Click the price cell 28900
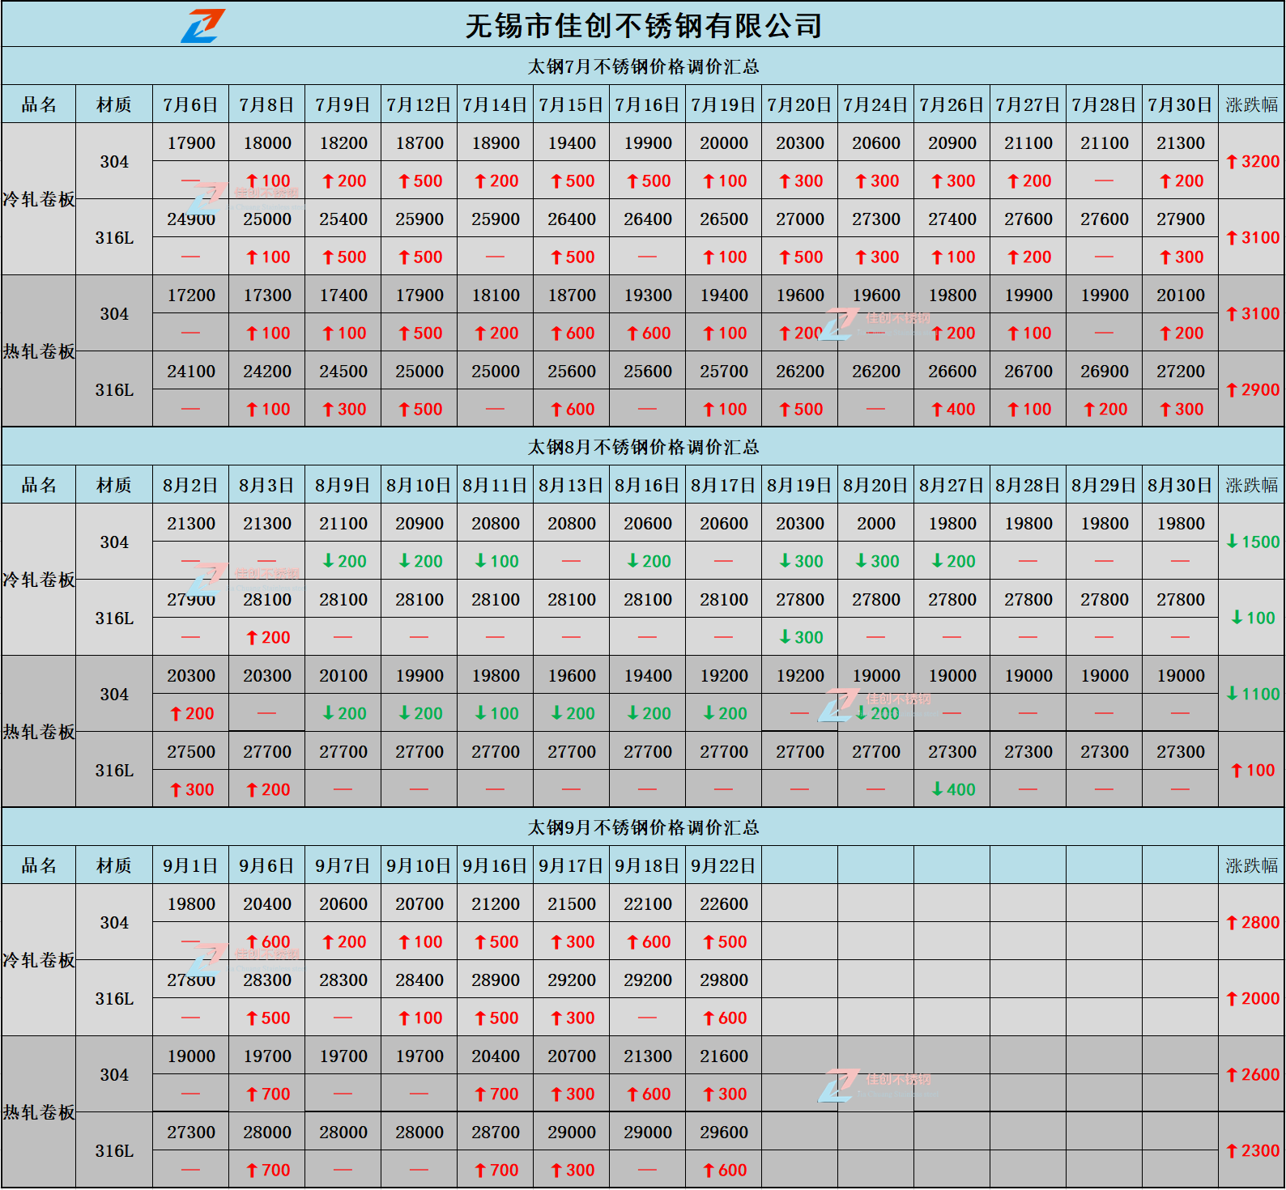This screenshot has height=1190, width=1286. [x=496, y=980]
